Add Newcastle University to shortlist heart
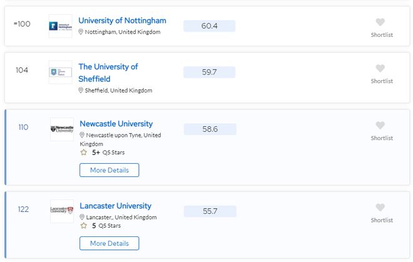 (380, 126)
